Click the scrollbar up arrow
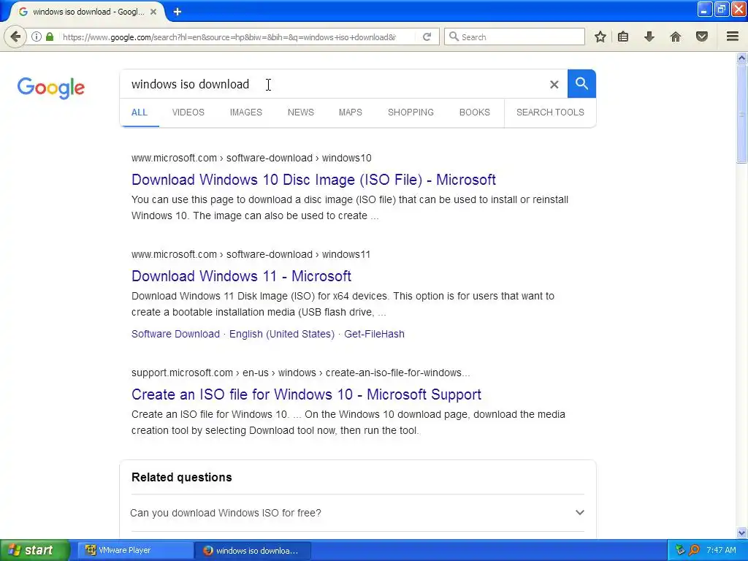 click(x=741, y=58)
